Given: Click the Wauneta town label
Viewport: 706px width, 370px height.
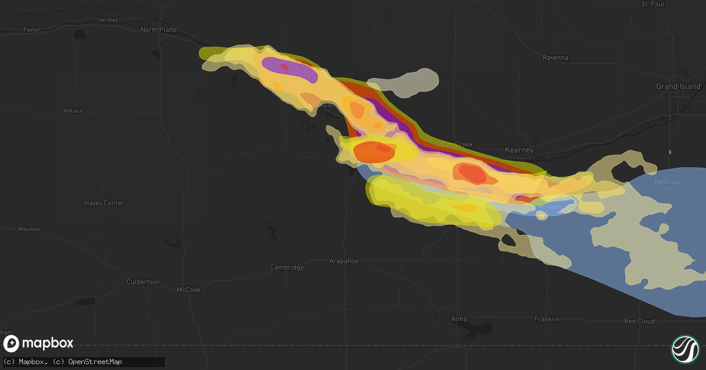Looking at the screenshot, I should [28, 229].
